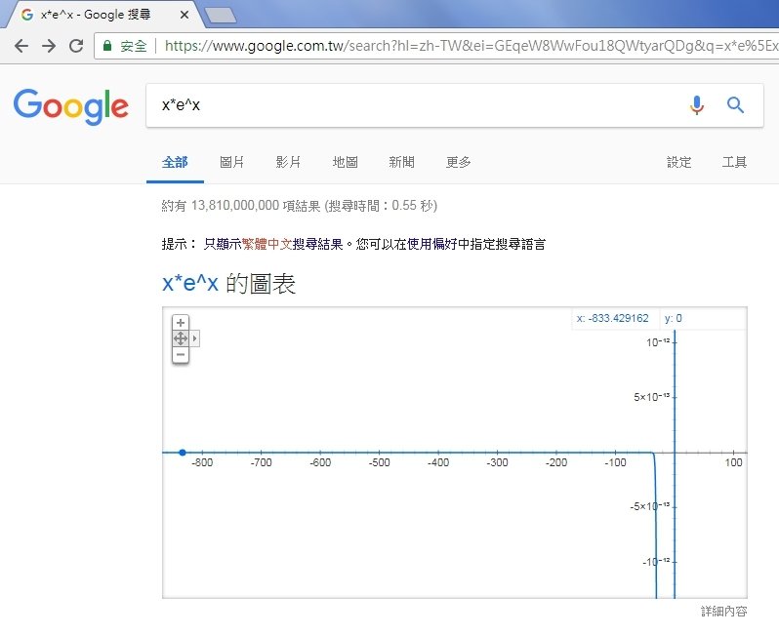Click the 使用偏好 preferences link
The image size is (779, 635).
[431, 244]
